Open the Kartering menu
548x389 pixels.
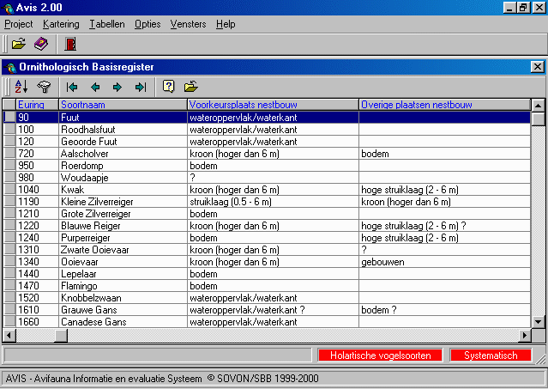pyautogui.click(x=61, y=24)
